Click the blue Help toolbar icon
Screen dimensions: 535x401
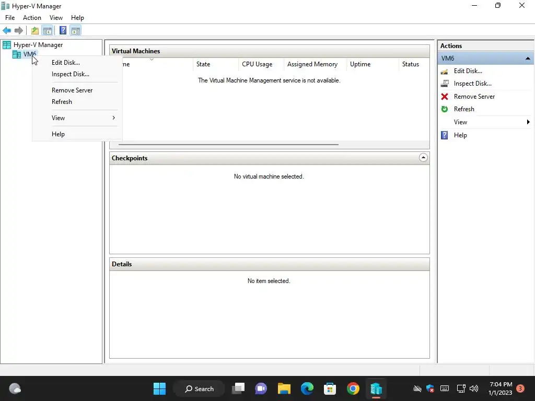63,31
